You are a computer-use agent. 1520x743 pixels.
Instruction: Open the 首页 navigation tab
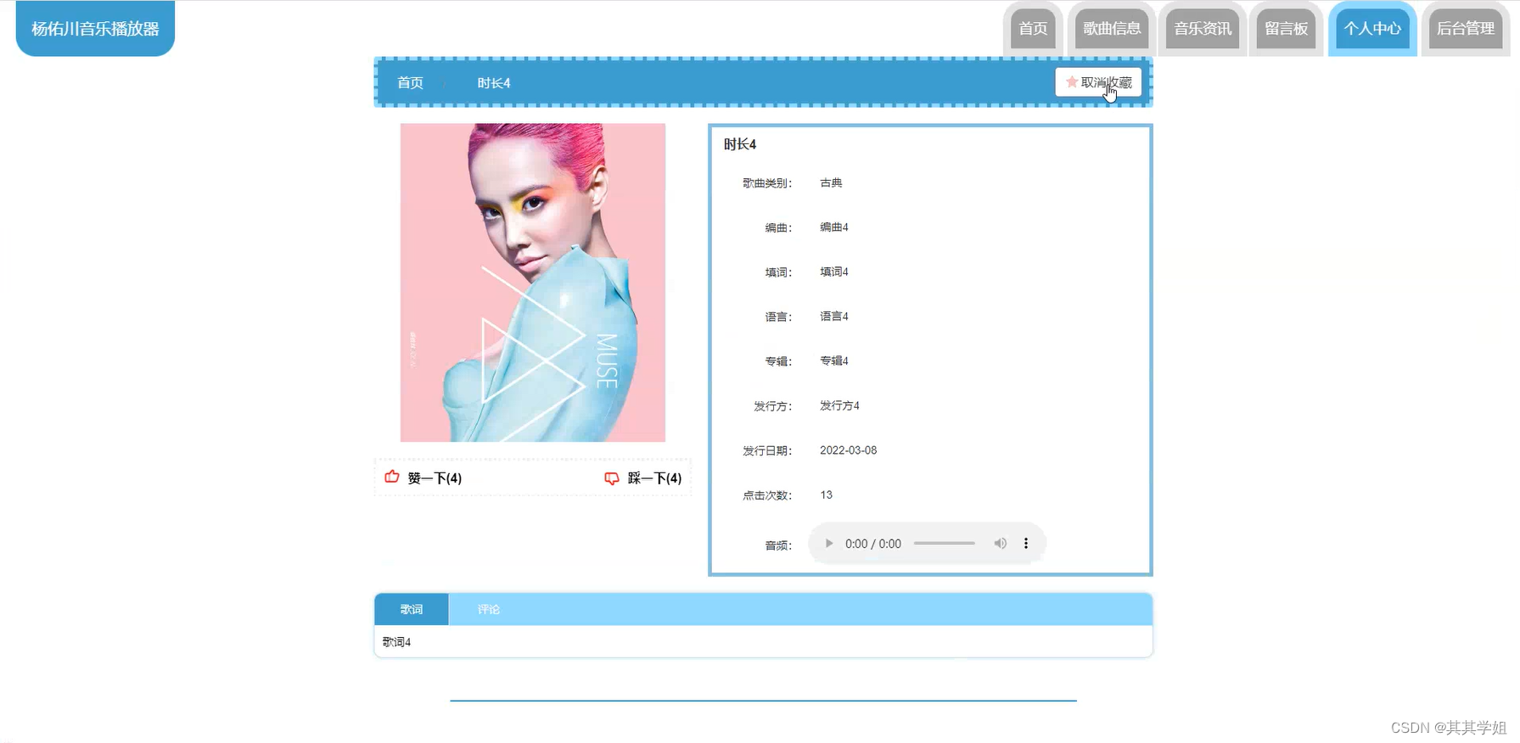[1033, 29]
